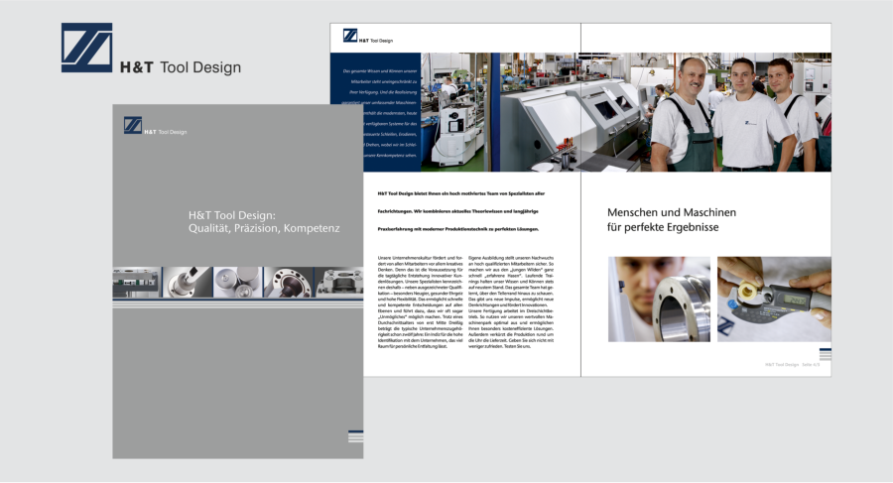This screenshot has width=893, height=483.
Task: Click the large H&T logo emblem
Action: click(86, 48)
